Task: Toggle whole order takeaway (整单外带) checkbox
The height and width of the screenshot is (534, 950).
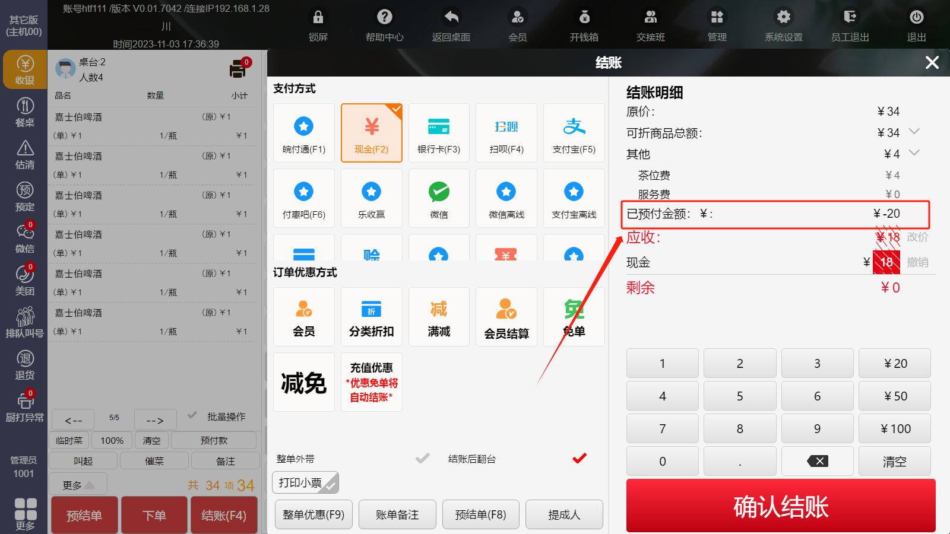Action: 422,459
